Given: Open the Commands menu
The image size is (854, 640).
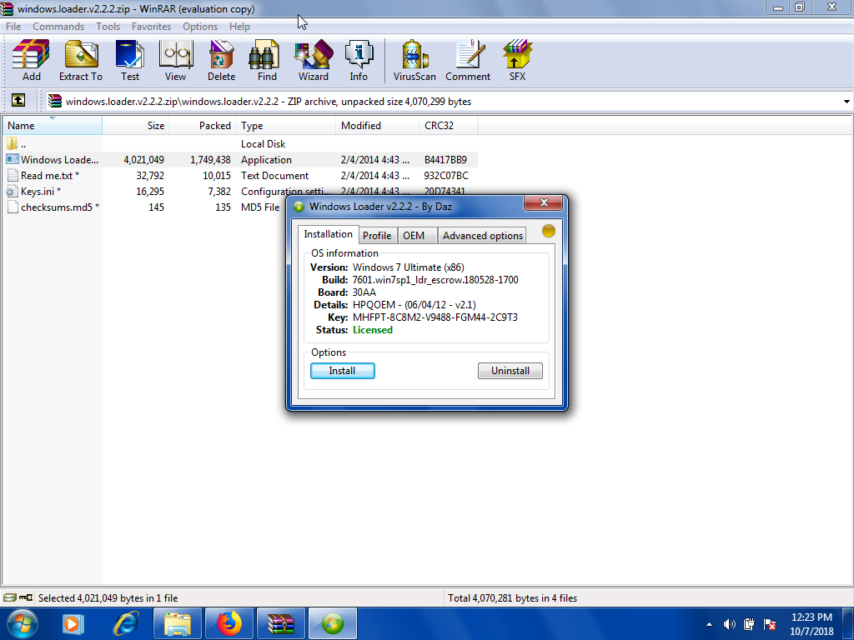Looking at the screenshot, I should pyautogui.click(x=58, y=26).
